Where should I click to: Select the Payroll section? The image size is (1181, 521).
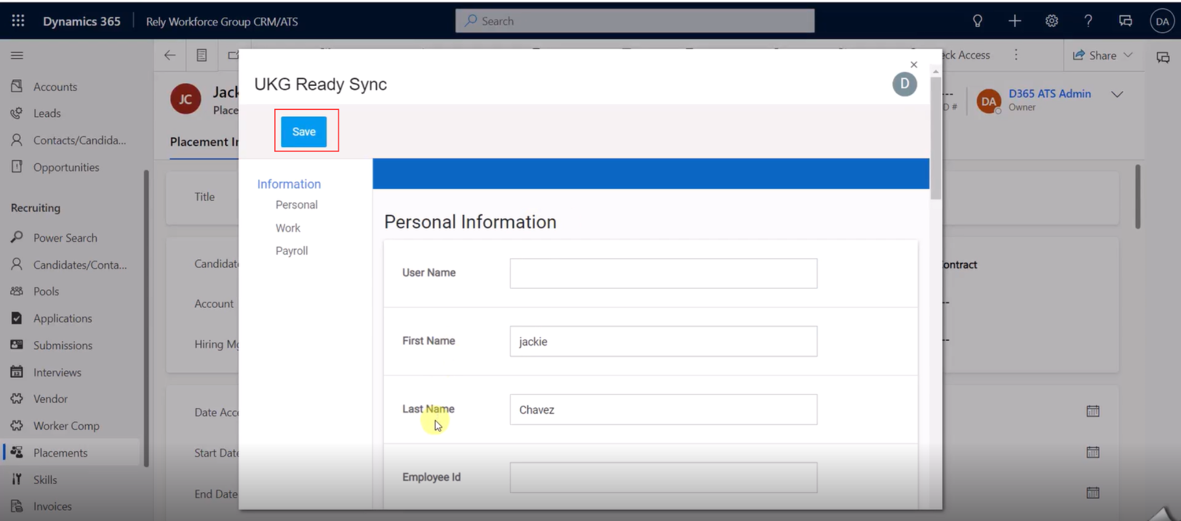(292, 251)
